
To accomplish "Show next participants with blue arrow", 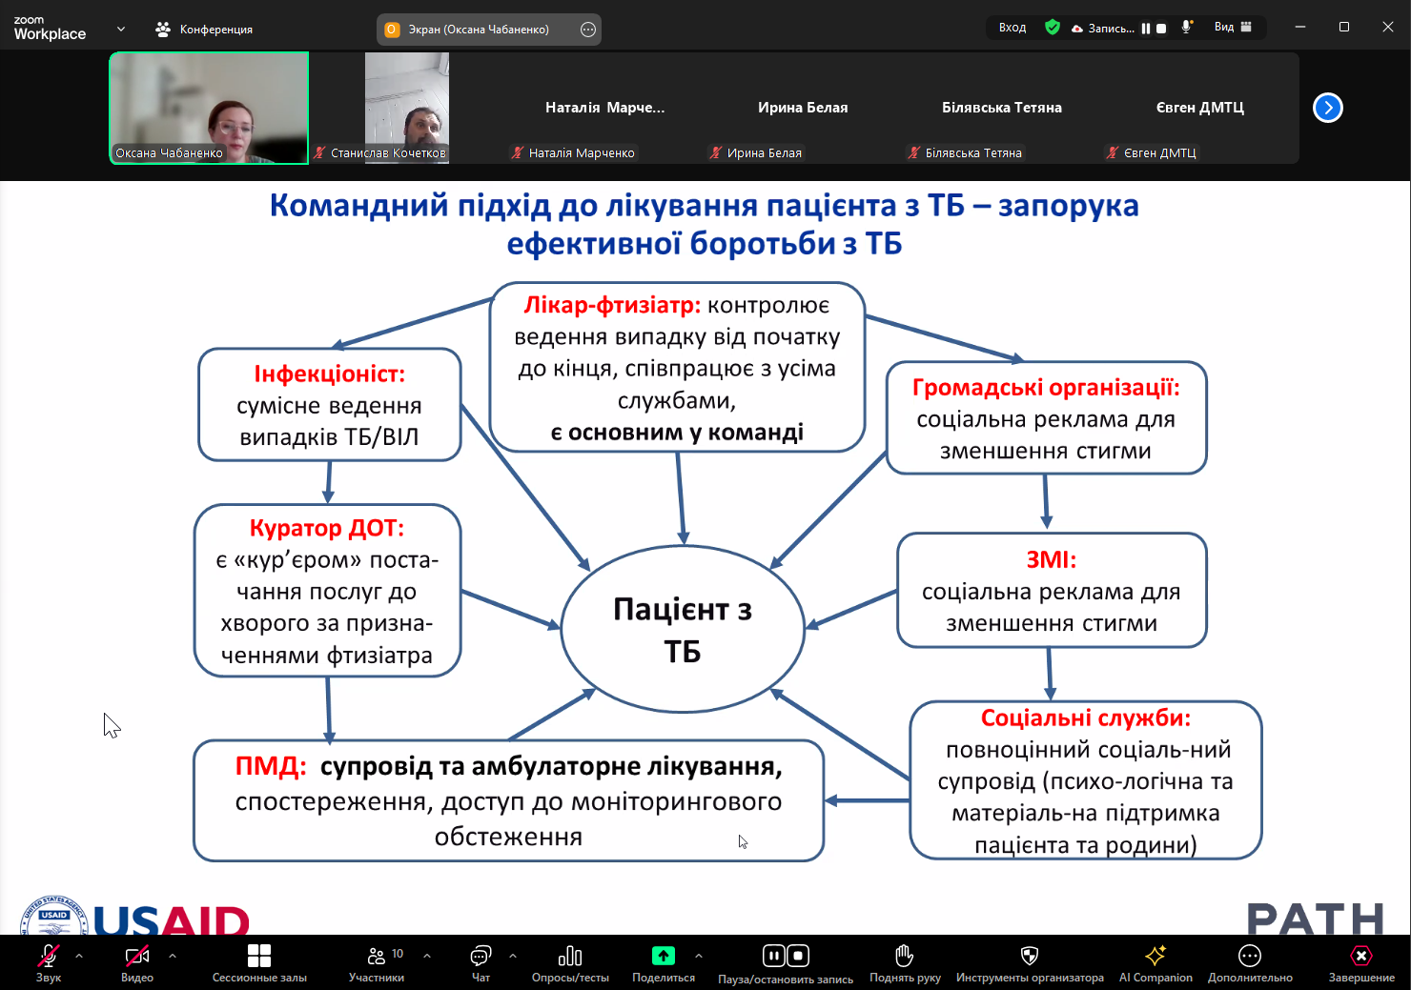I will pyautogui.click(x=1327, y=108).
